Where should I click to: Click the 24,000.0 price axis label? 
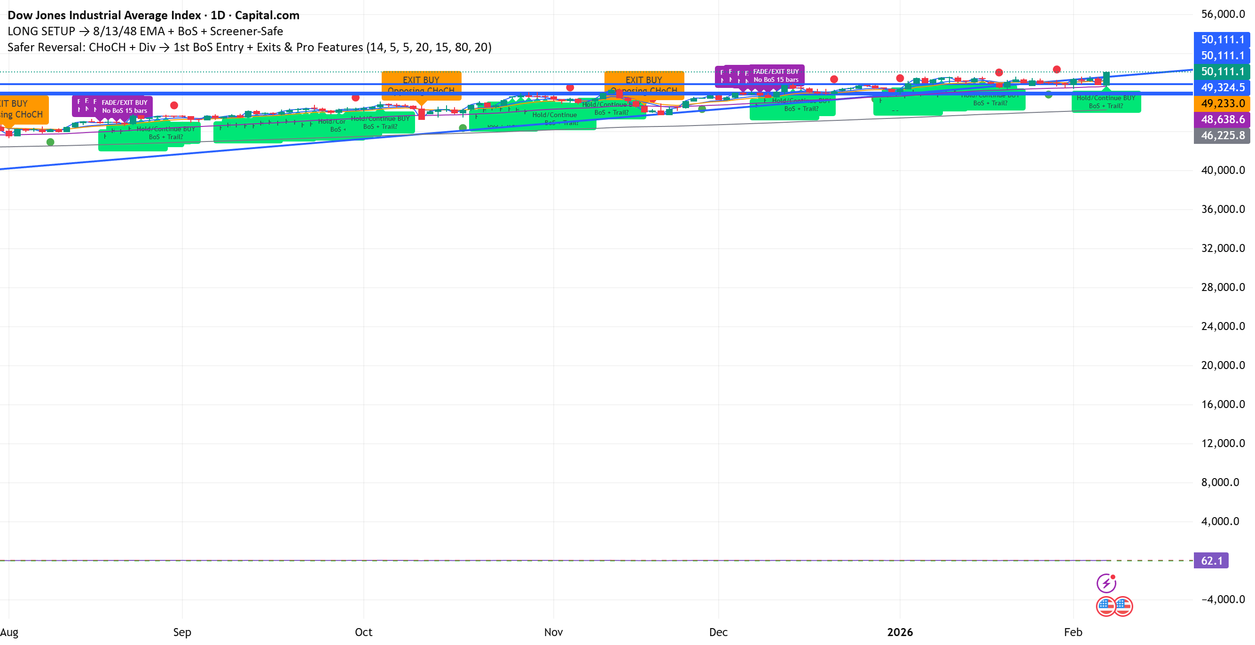[x=1223, y=326]
